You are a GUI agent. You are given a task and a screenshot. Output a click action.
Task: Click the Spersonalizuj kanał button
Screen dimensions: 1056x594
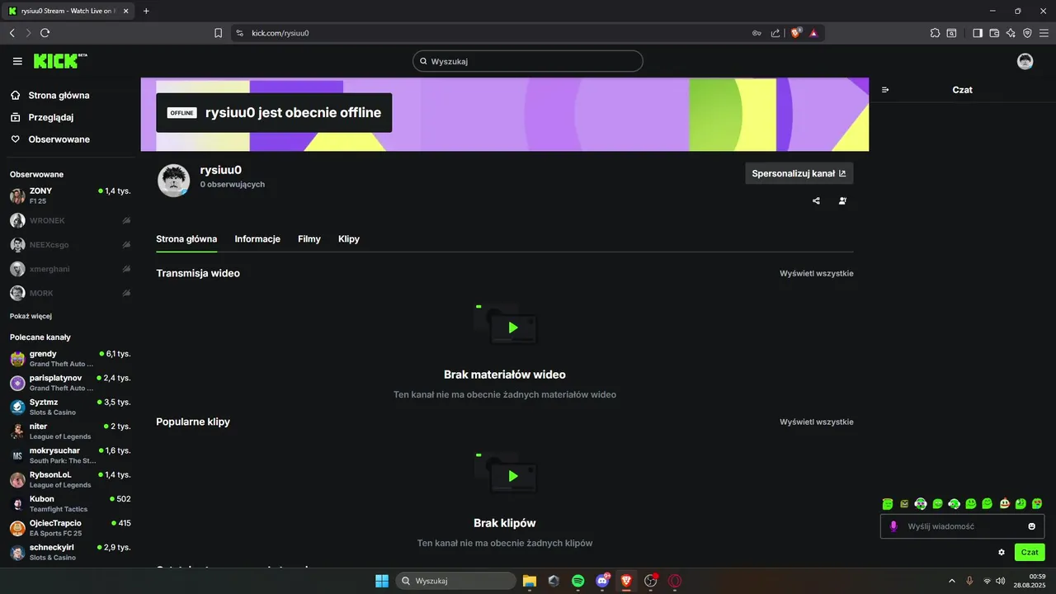click(x=799, y=173)
